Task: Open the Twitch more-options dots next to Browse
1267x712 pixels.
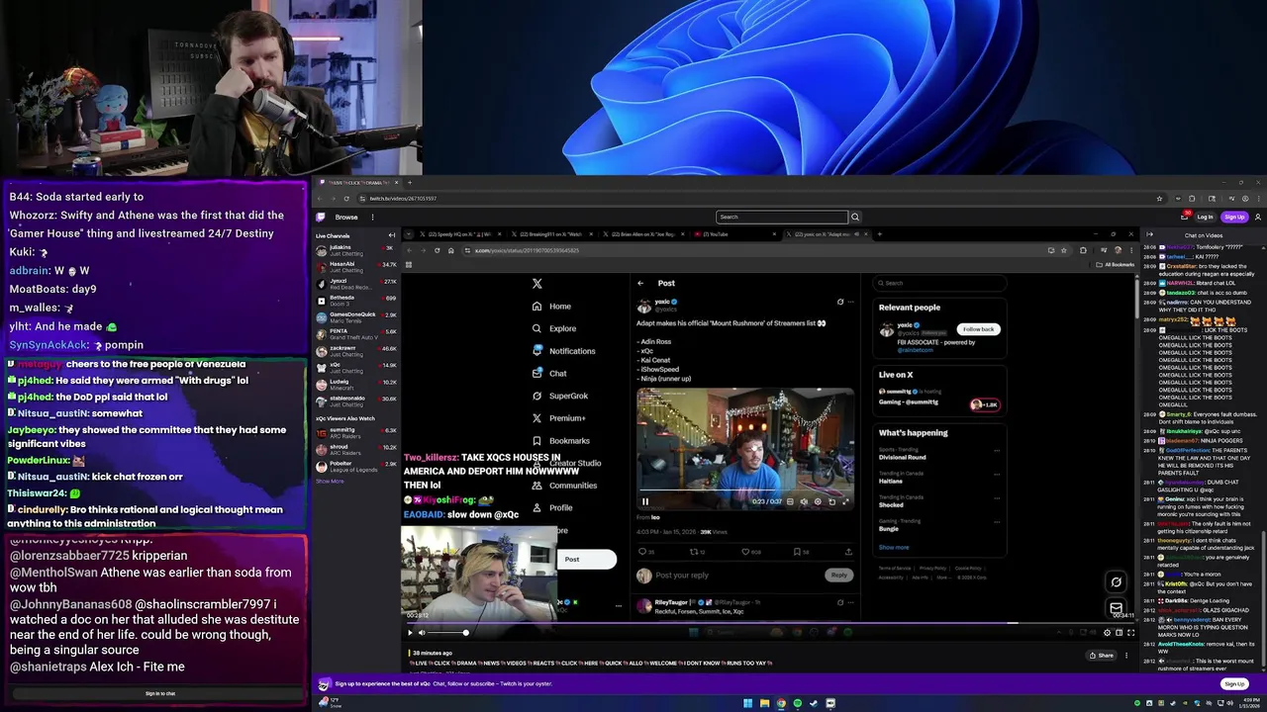Action: coord(372,217)
